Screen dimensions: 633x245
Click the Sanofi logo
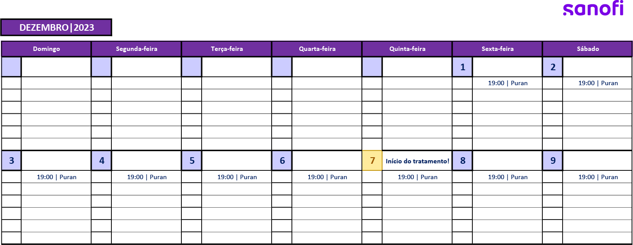pyautogui.click(x=593, y=9)
